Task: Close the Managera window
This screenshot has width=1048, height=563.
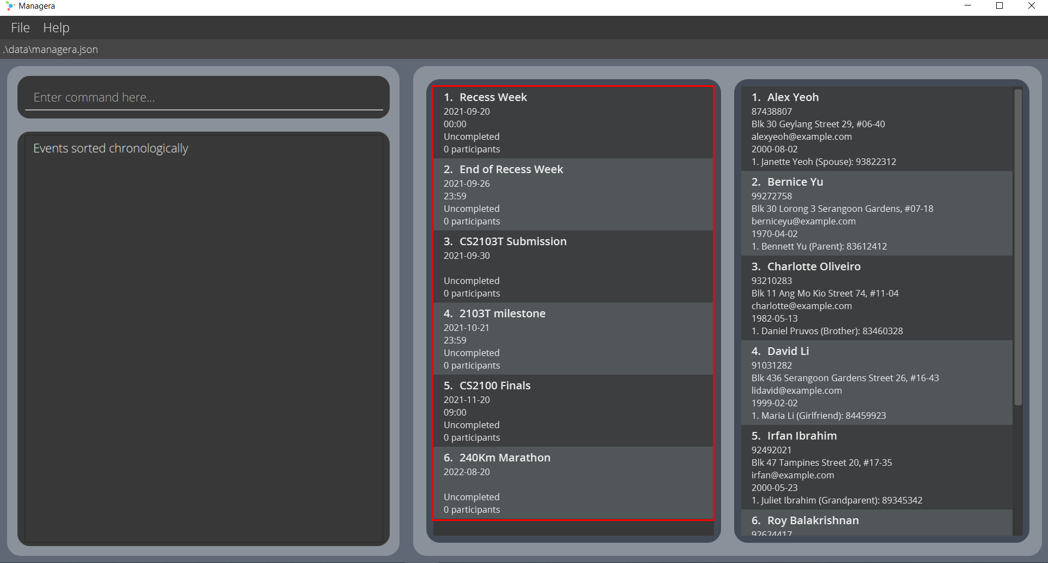Action: point(1032,6)
